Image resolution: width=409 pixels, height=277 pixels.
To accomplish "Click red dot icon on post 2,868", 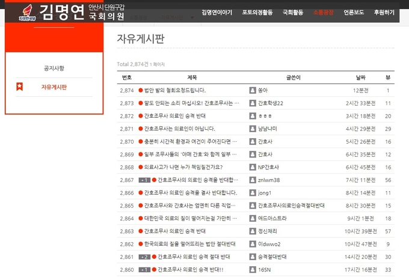I will pos(141,167).
